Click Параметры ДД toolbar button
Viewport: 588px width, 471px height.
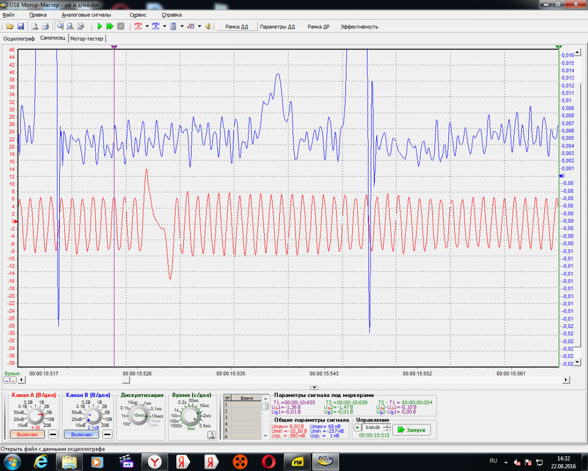277,26
